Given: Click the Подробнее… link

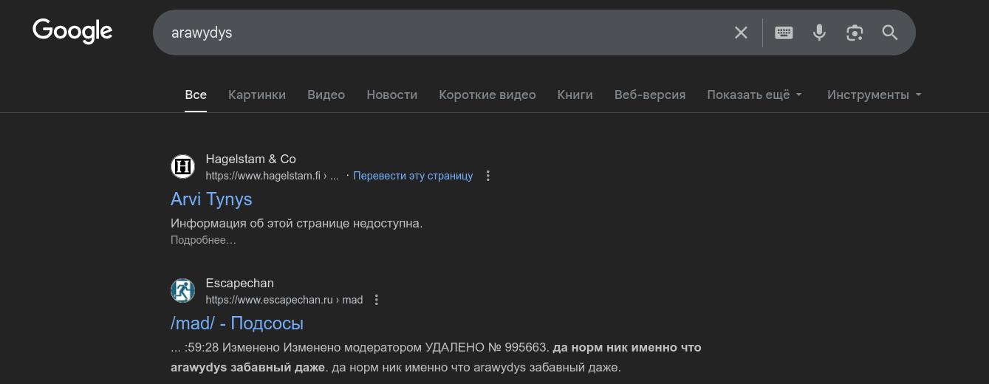Looking at the screenshot, I should pos(203,240).
